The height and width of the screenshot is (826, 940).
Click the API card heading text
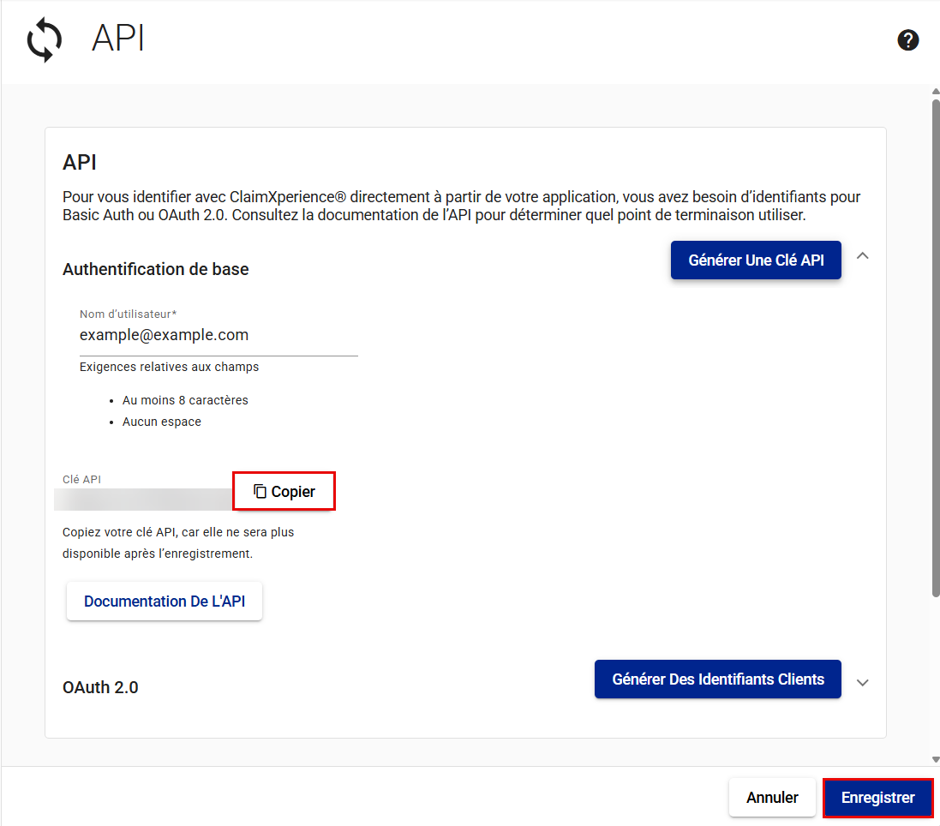[x=80, y=162]
